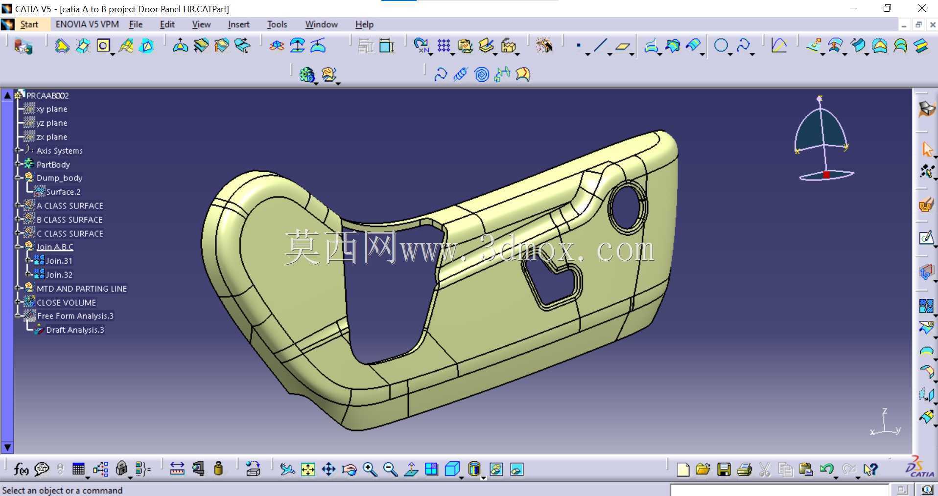
Task: Click the Save disk icon
Action: 724,470
